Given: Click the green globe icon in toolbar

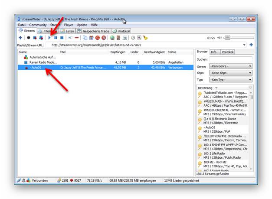Looking at the screenshot, I should pos(112,38).
